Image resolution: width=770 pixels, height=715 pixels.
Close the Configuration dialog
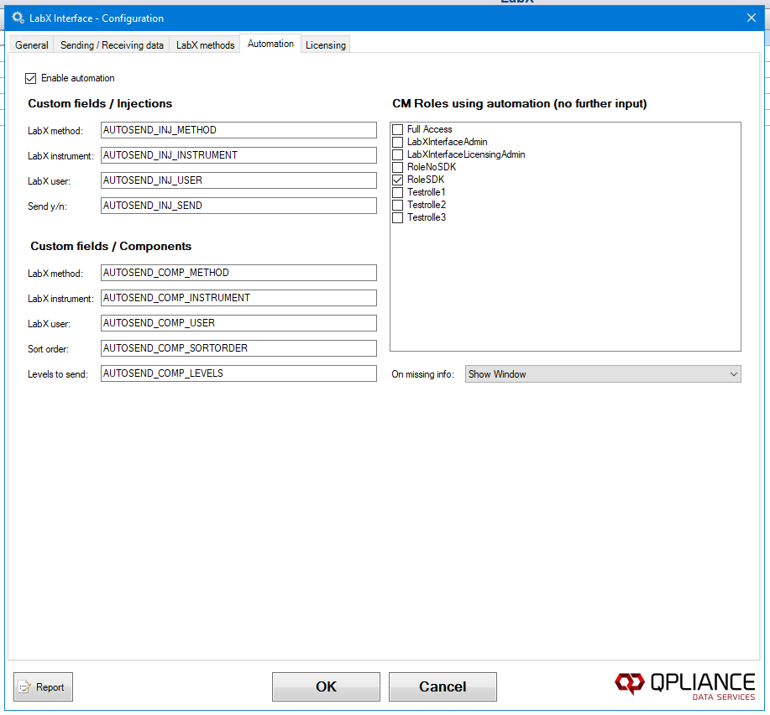point(752,18)
